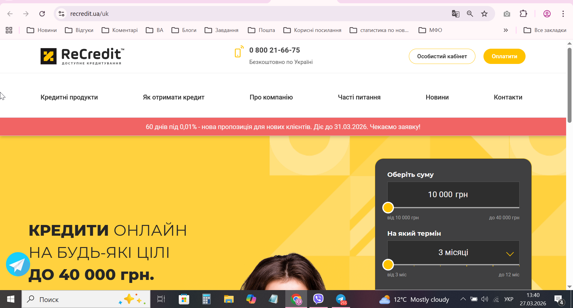Click the yellow phone icon
Viewport: 573px width, 308px height.
(239, 51)
